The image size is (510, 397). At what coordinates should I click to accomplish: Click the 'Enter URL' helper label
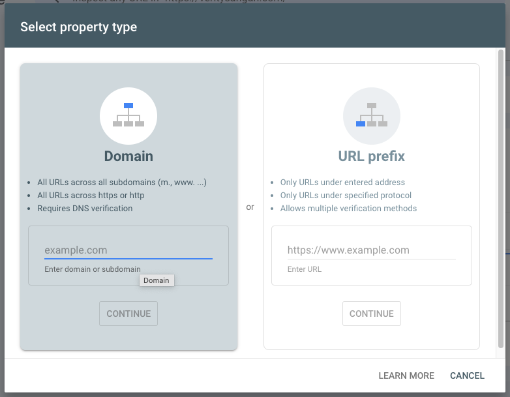pyautogui.click(x=304, y=269)
